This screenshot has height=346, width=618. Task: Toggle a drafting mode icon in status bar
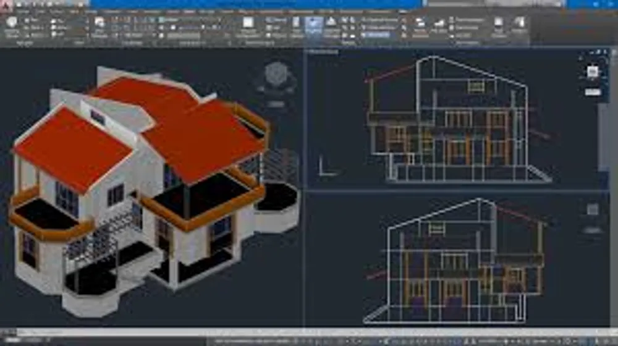[x=396, y=341]
